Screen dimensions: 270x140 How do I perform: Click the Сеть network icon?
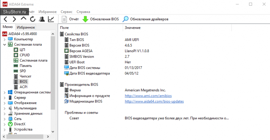10,119
